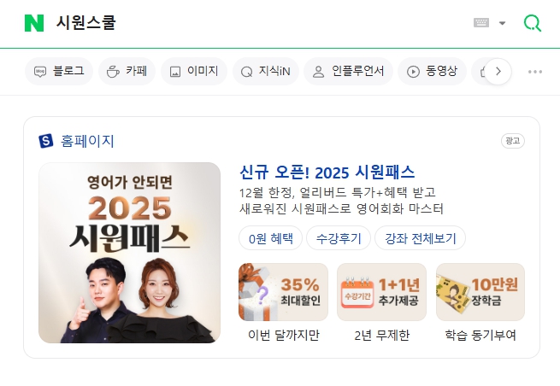Screen dimensions: 560x386
Task: Open the three-dot more options menu
Action: (x=535, y=72)
